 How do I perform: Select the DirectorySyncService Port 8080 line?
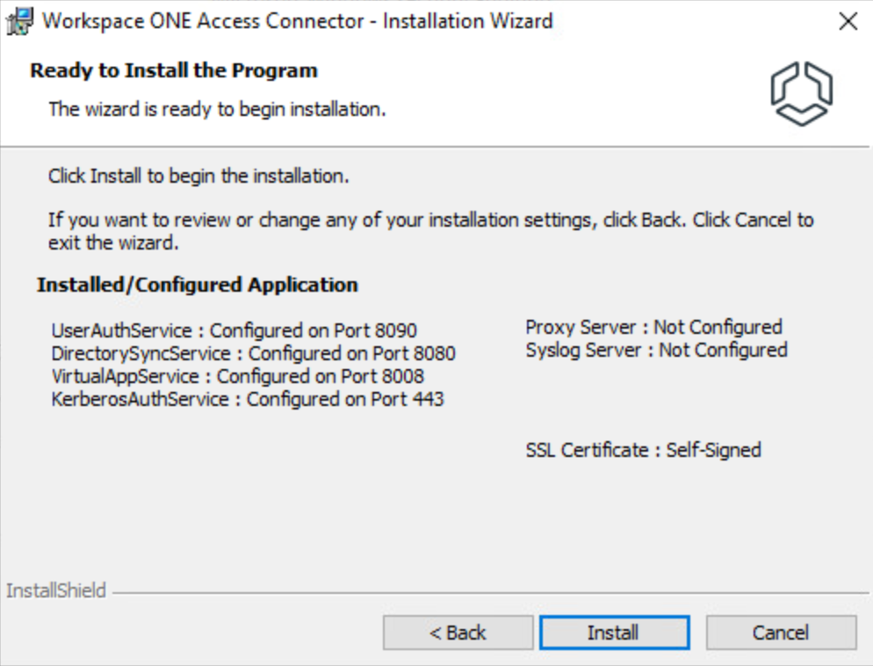pos(254,354)
